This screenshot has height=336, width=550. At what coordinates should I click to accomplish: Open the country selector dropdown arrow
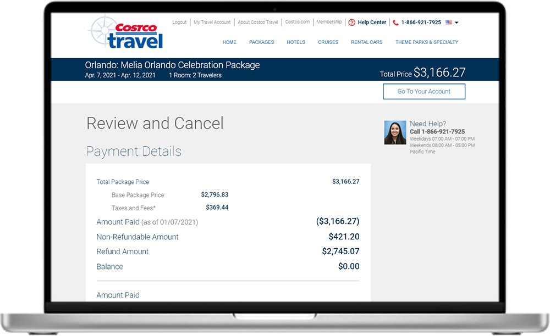tap(457, 23)
